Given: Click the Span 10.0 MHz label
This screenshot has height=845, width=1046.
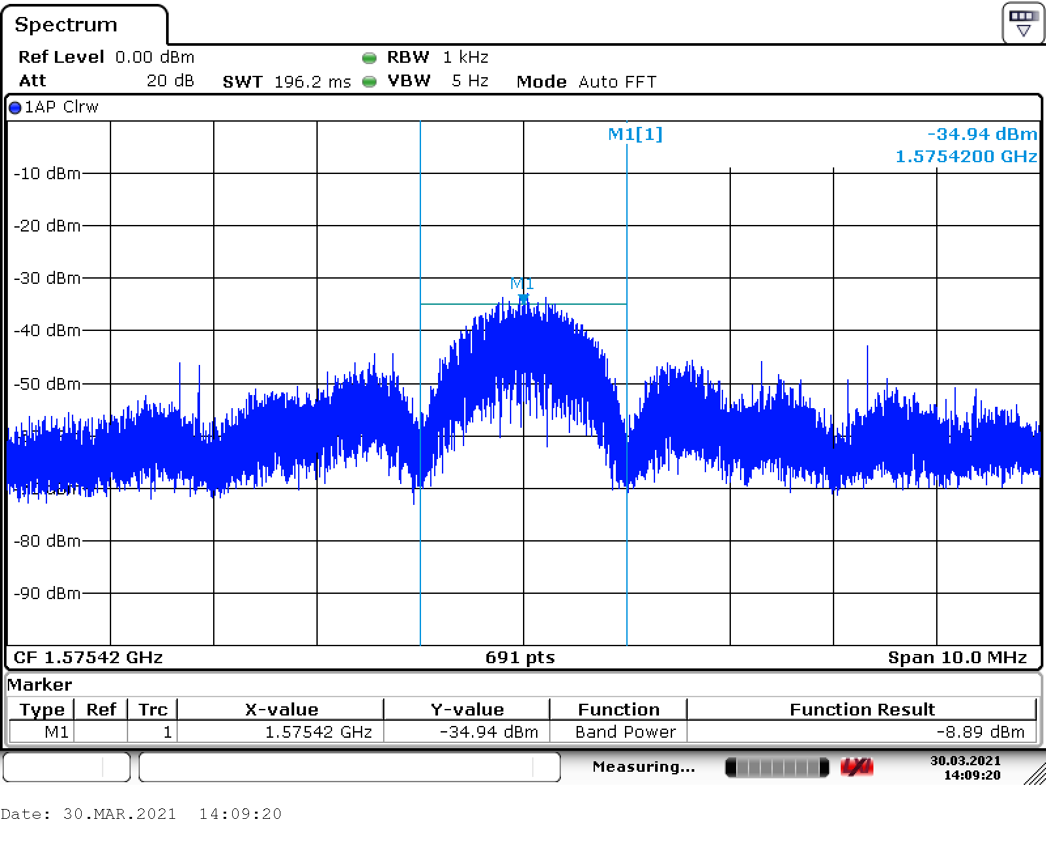Looking at the screenshot, I should [x=956, y=657].
